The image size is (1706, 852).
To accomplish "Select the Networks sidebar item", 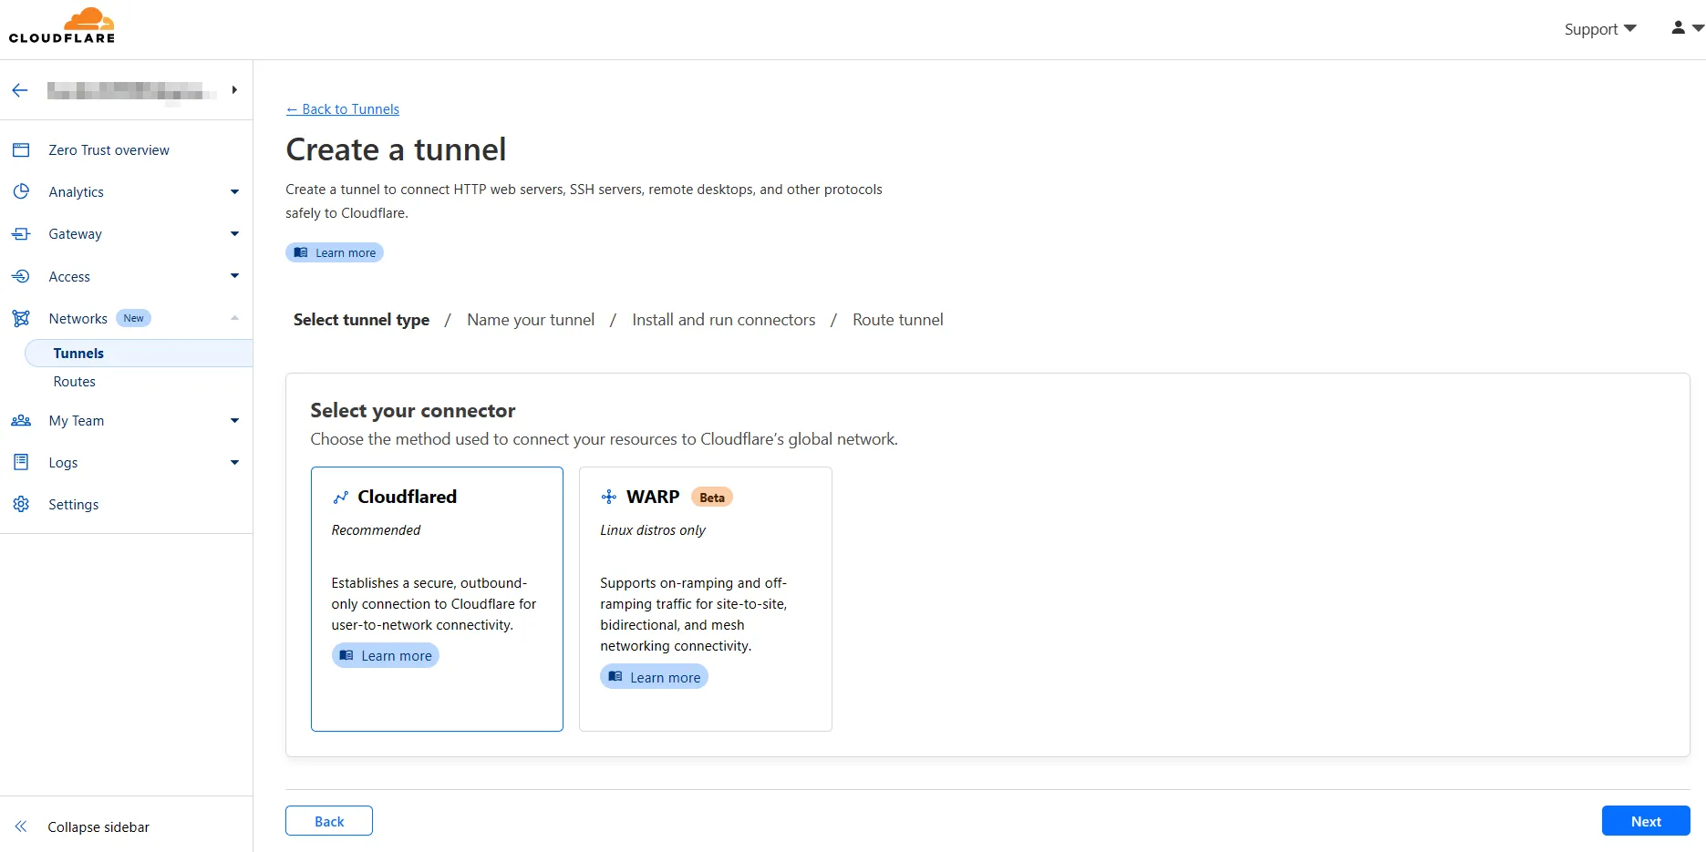I will pos(78,319).
